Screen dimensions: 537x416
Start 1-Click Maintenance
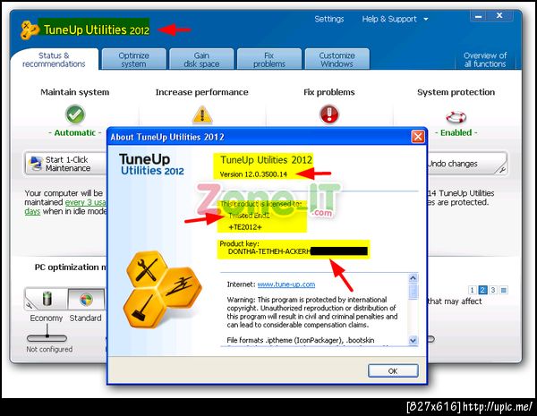click(x=65, y=164)
